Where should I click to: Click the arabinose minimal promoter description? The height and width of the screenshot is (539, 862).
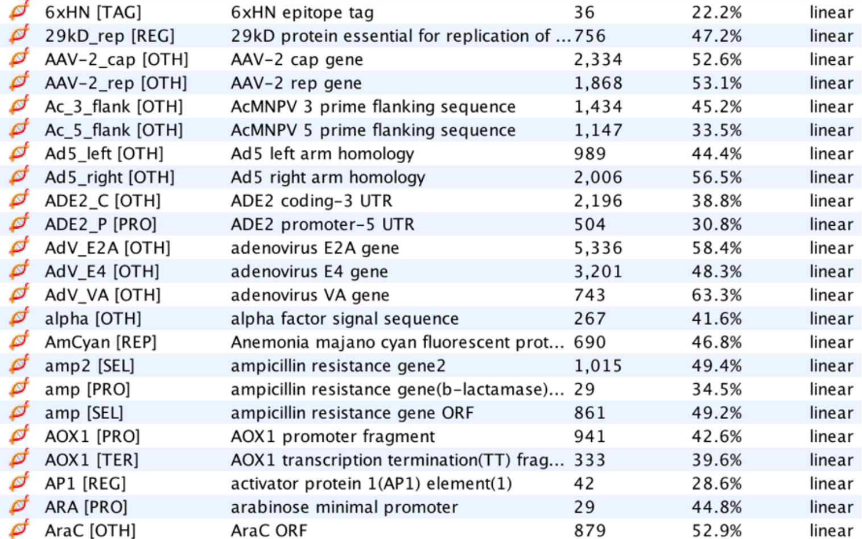pos(344,507)
